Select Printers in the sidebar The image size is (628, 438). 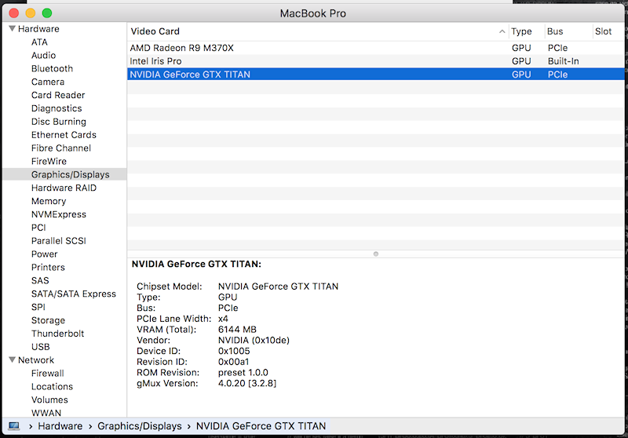pos(48,267)
